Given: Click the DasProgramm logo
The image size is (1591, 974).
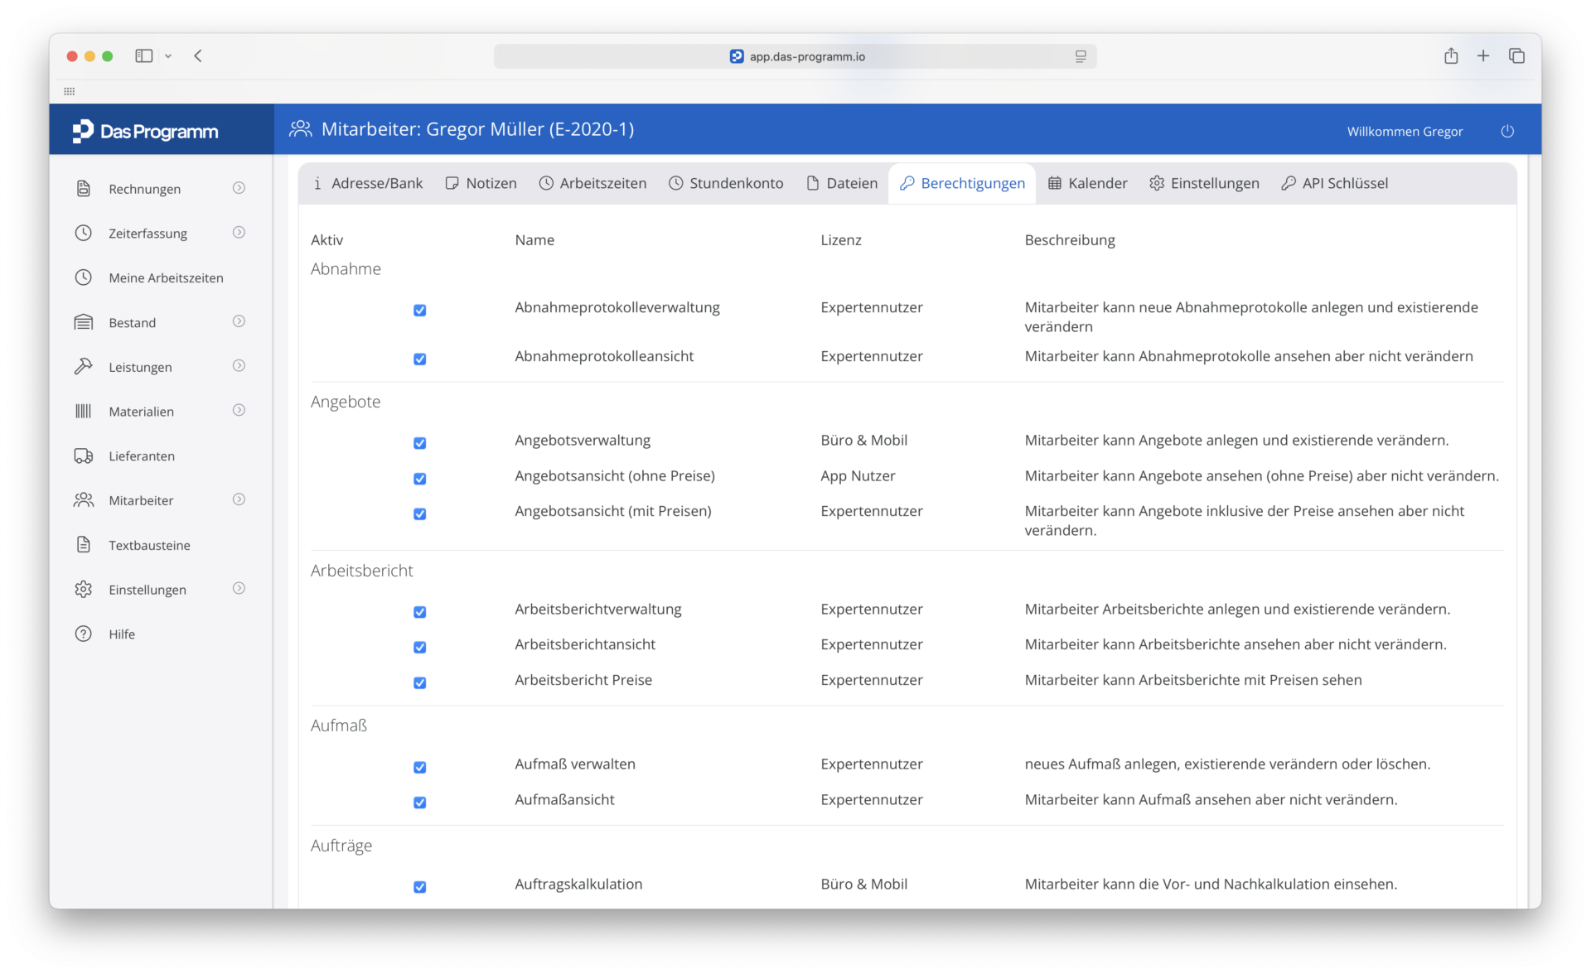Looking at the screenshot, I should click(x=146, y=131).
